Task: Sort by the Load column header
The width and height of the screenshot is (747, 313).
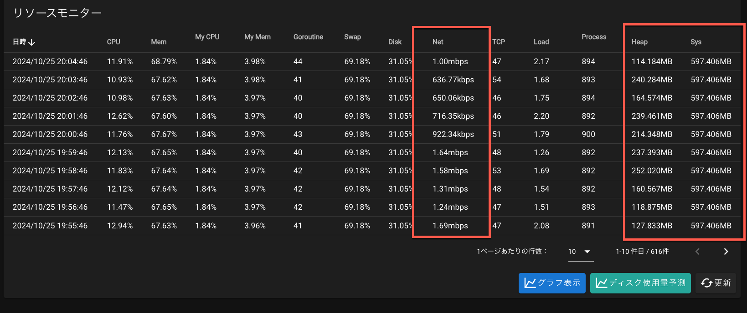Action: pos(541,42)
